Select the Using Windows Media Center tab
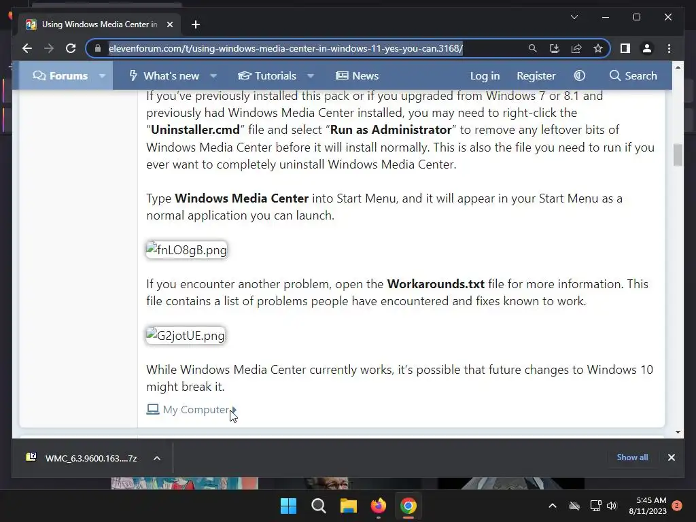 [99, 24]
